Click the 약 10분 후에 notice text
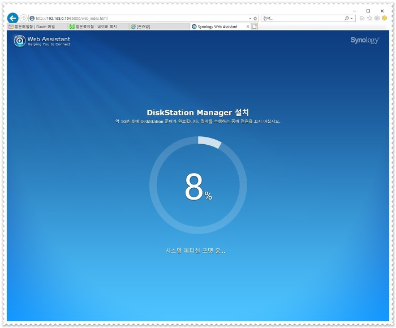 [198, 122]
